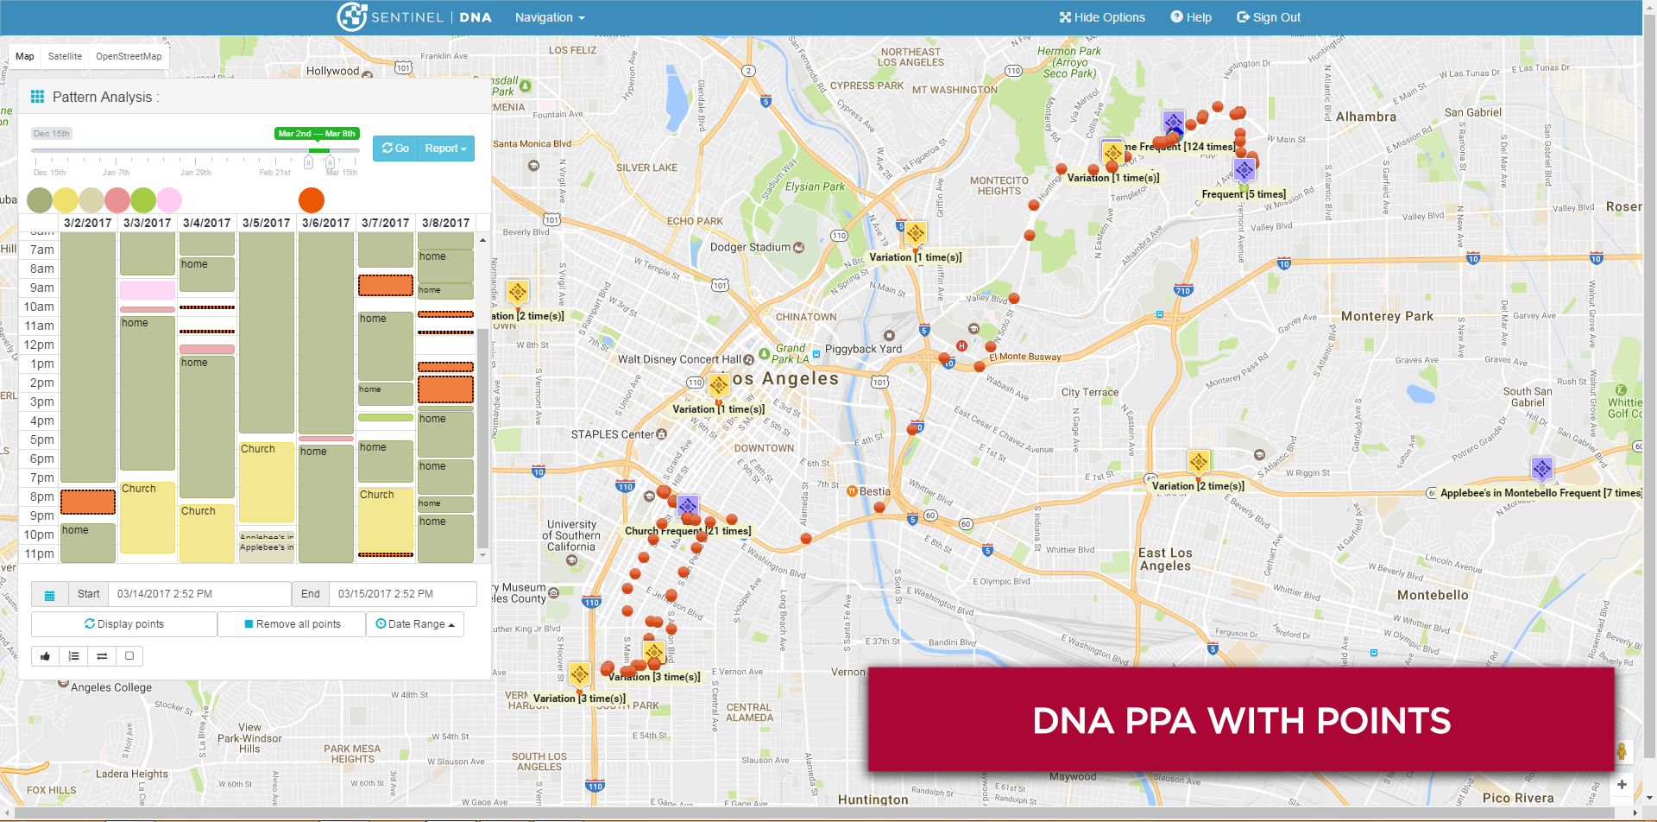Image resolution: width=1657 pixels, height=822 pixels.
Task: Click the Sentinel DNA logo
Action: click(x=414, y=17)
